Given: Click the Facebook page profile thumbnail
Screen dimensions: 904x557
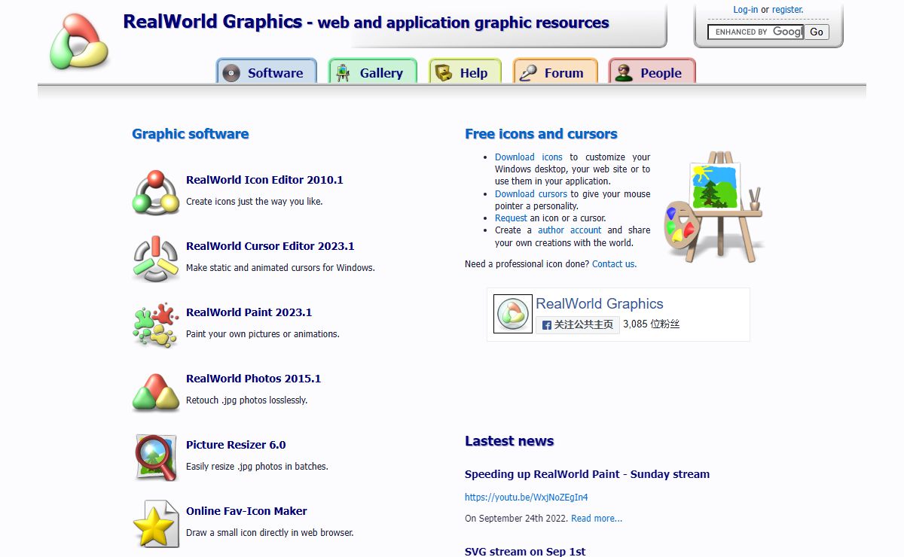Looking at the screenshot, I should tap(512, 314).
